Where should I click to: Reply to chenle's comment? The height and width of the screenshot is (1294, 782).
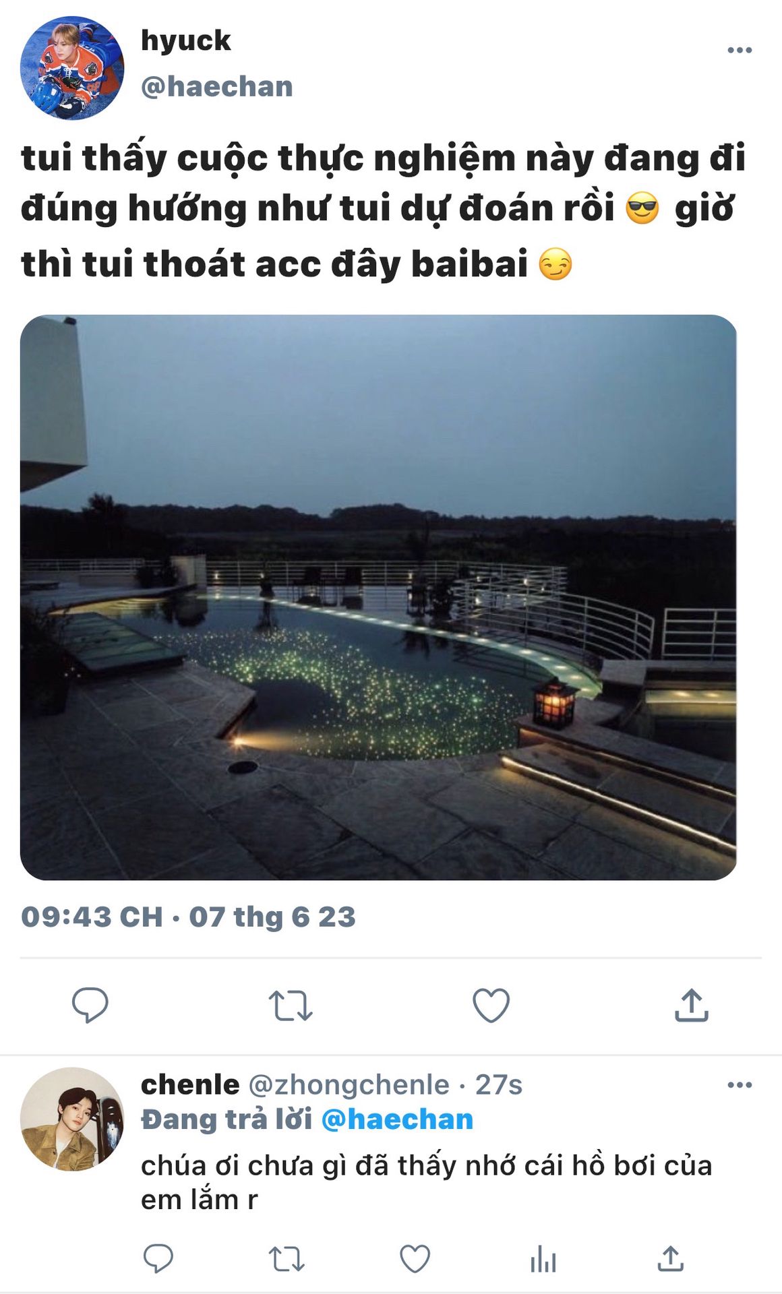coord(158,1258)
